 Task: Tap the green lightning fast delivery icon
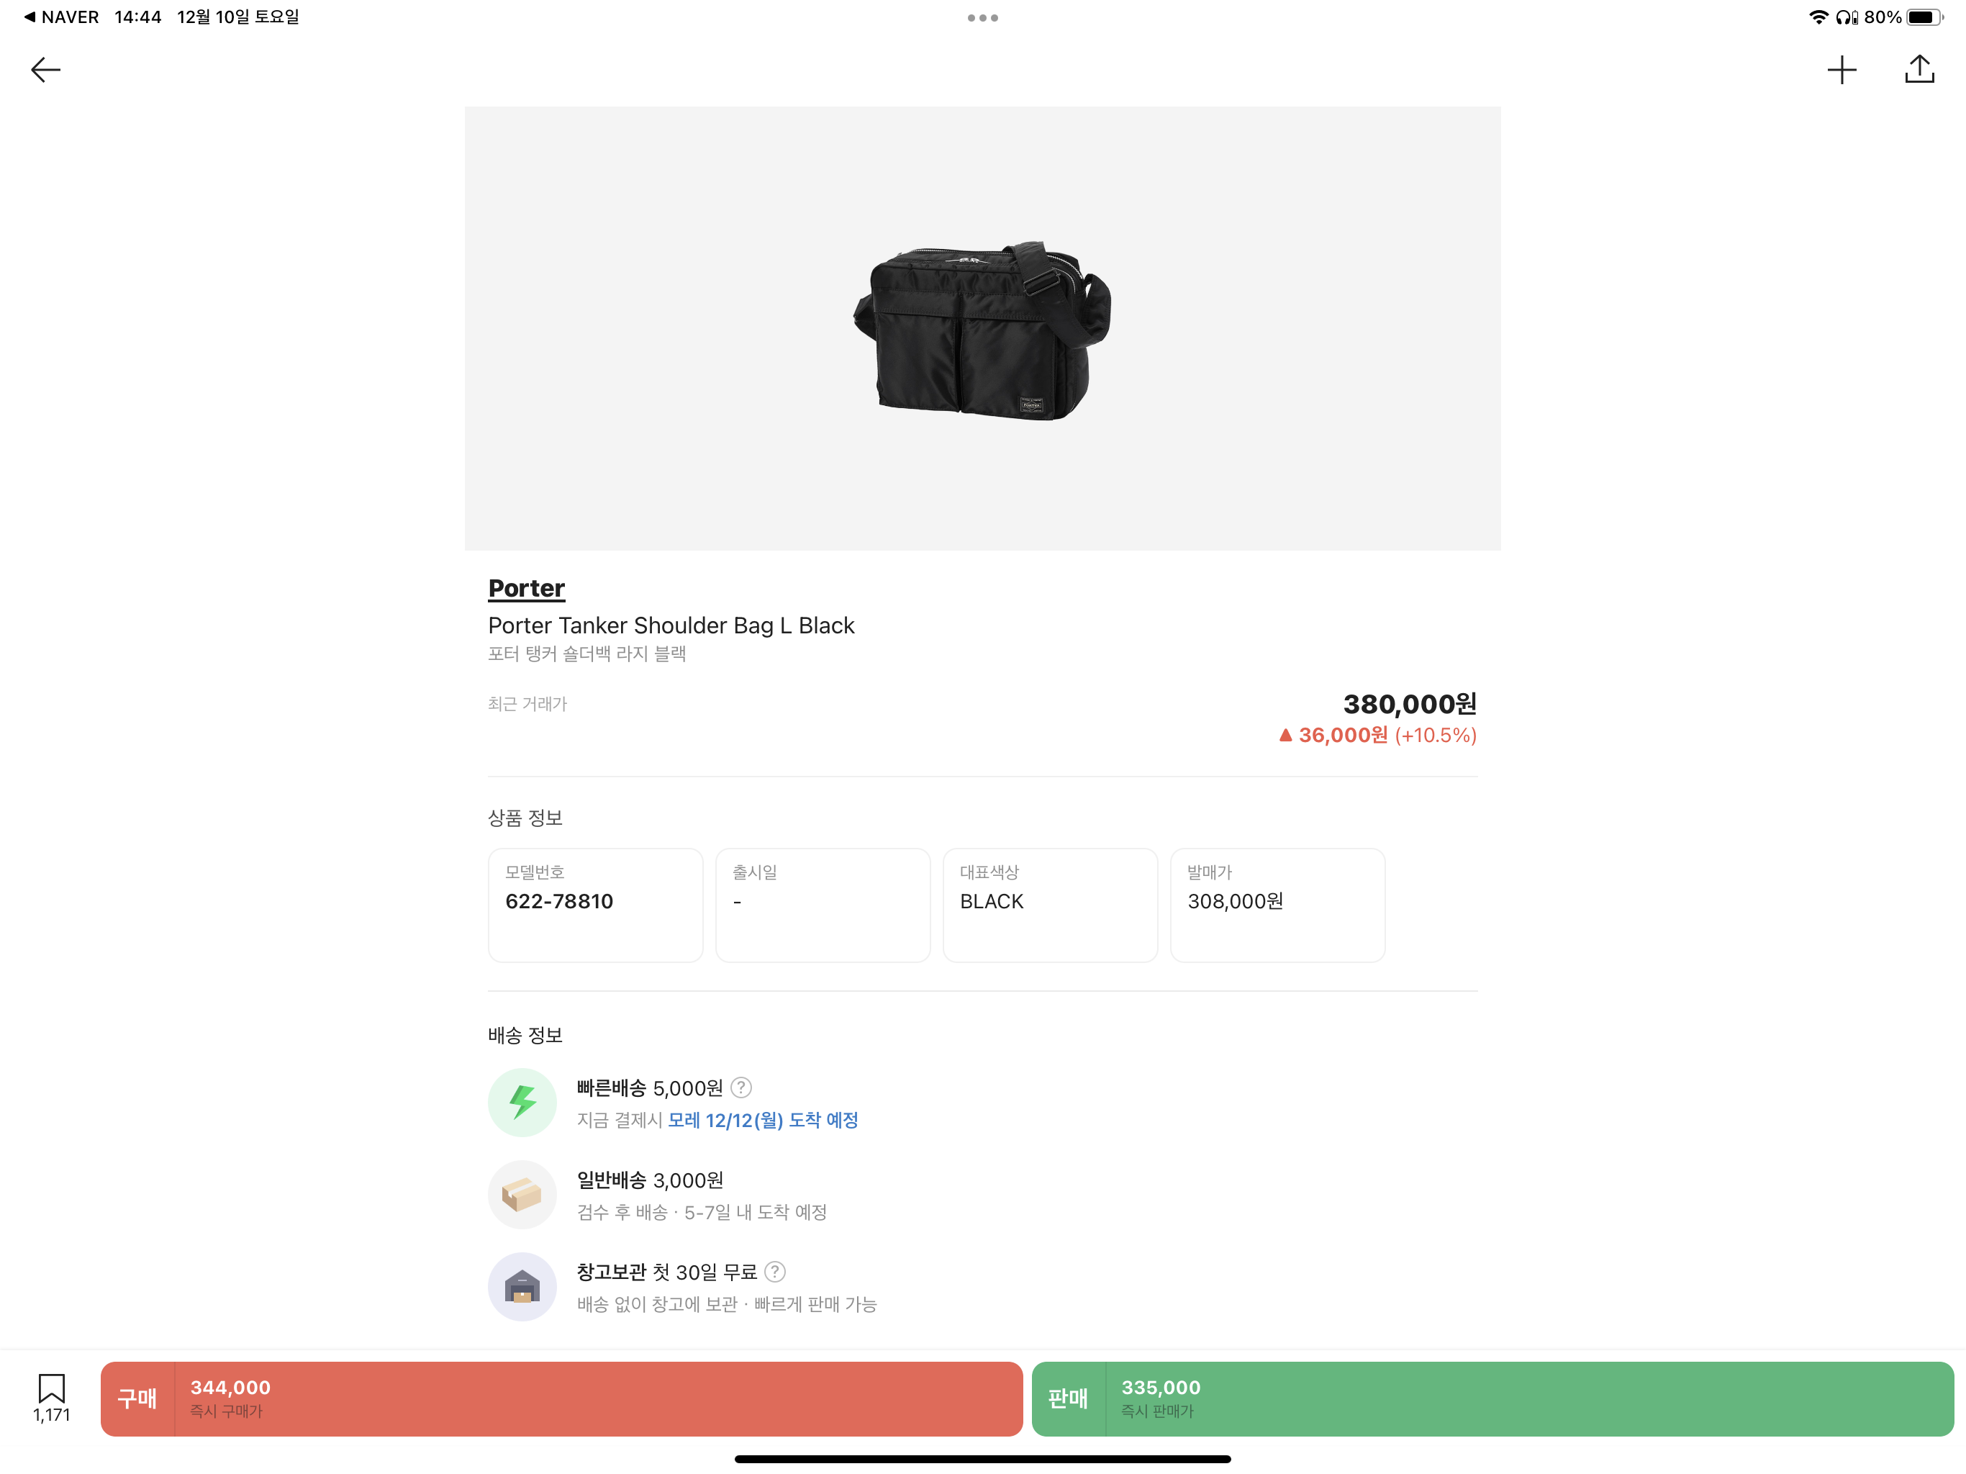[522, 1103]
